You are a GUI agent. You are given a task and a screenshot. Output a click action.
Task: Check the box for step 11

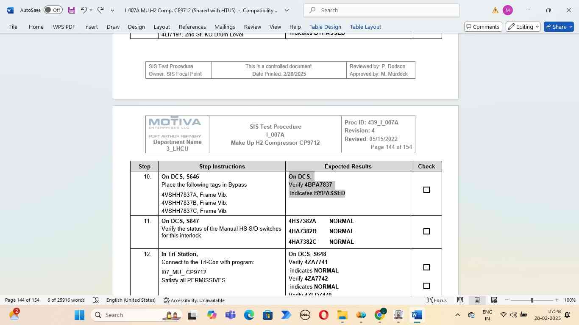pos(426,231)
